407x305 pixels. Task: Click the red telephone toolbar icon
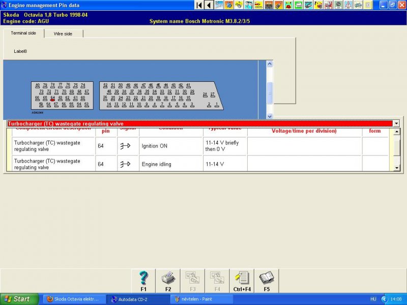click(288, 5)
